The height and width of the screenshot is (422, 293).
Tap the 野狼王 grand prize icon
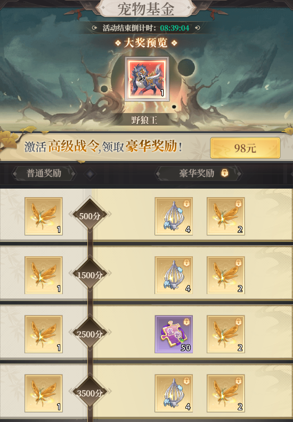pos(147,79)
